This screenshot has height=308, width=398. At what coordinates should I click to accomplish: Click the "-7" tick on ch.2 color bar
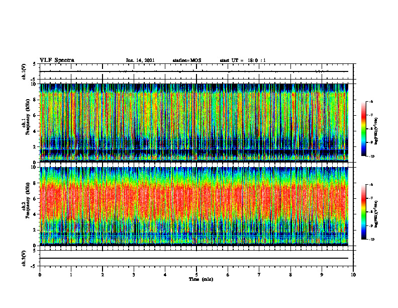coord(371,198)
